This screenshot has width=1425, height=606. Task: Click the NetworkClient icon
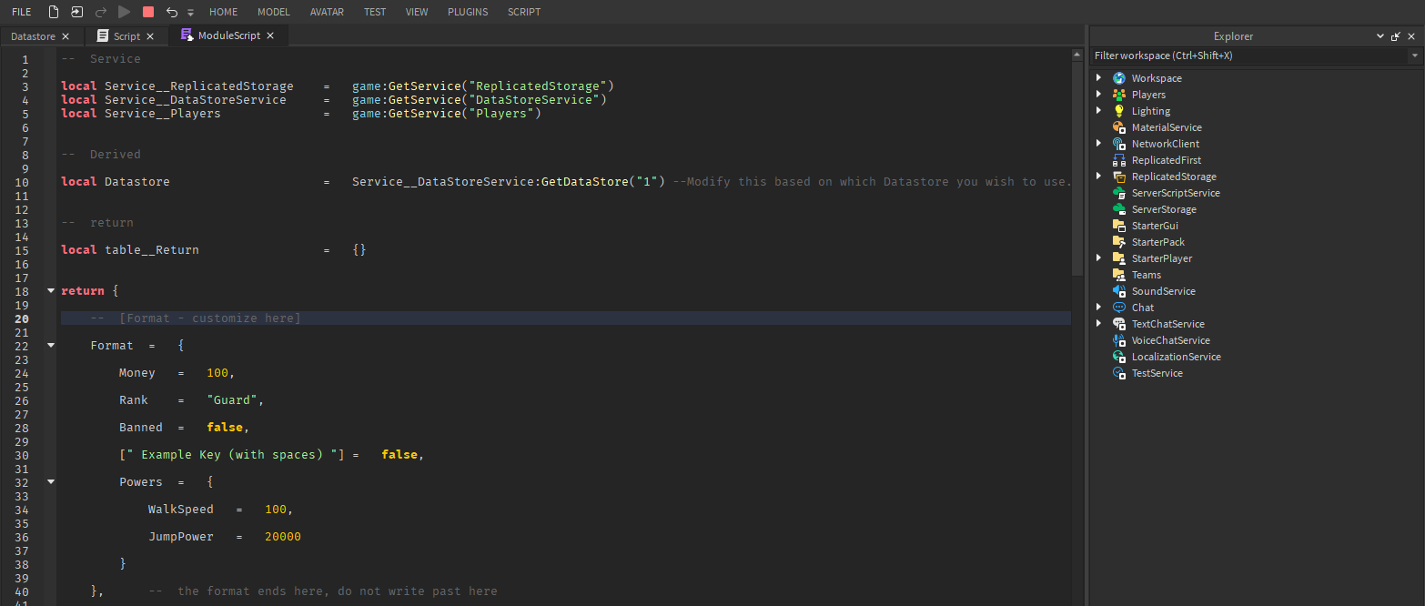tap(1119, 144)
